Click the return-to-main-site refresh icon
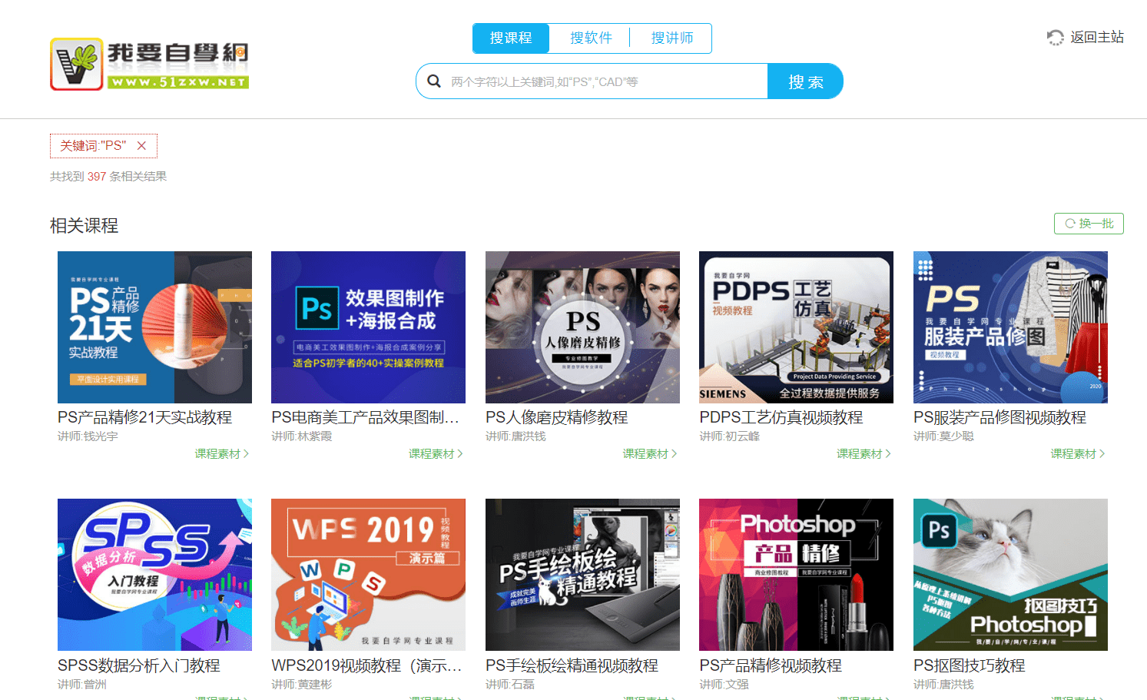The width and height of the screenshot is (1147, 700). click(x=1056, y=38)
